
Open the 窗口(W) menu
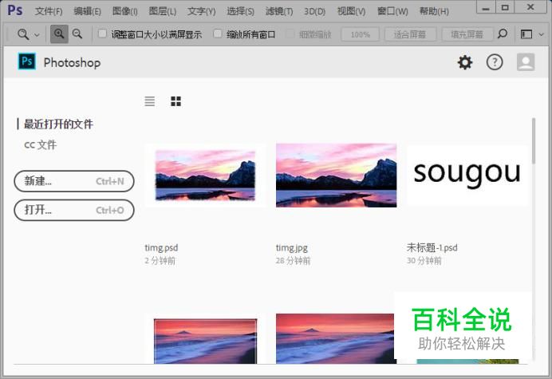(392, 11)
